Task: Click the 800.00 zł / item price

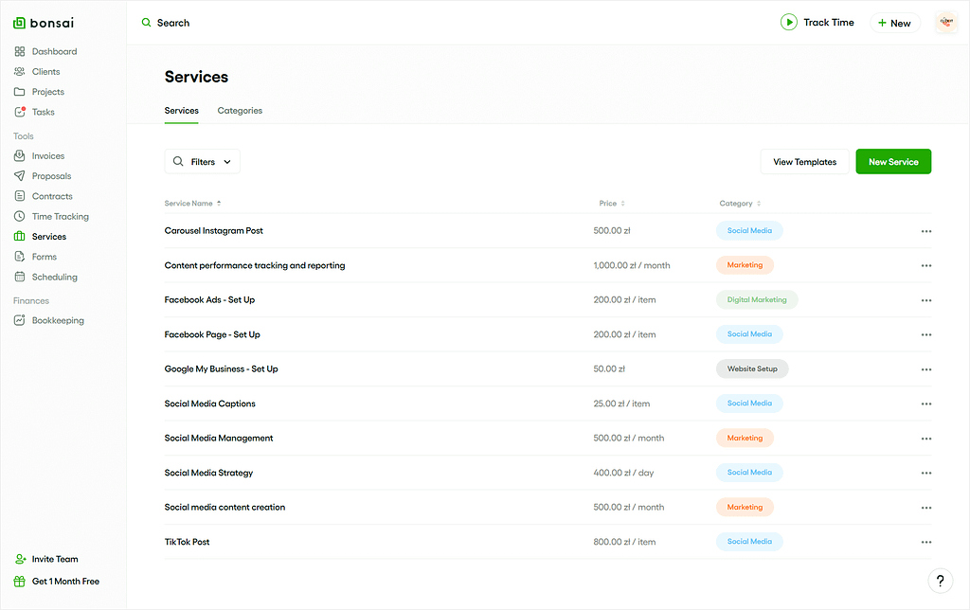Action: coord(624,542)
